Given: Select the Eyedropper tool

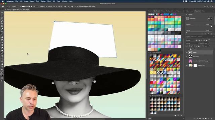Looking at the screenshot, I should point(2,29).
